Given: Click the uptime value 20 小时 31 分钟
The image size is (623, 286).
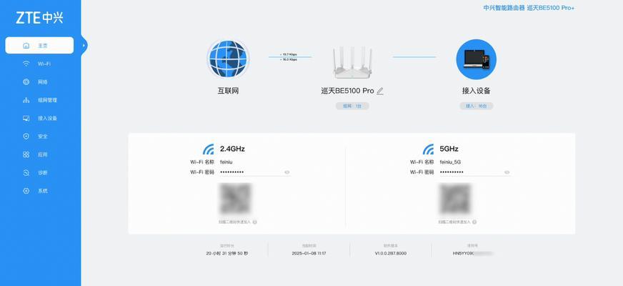Looking at the screenshot, I should pyautogui.click(x=227, y=253).
